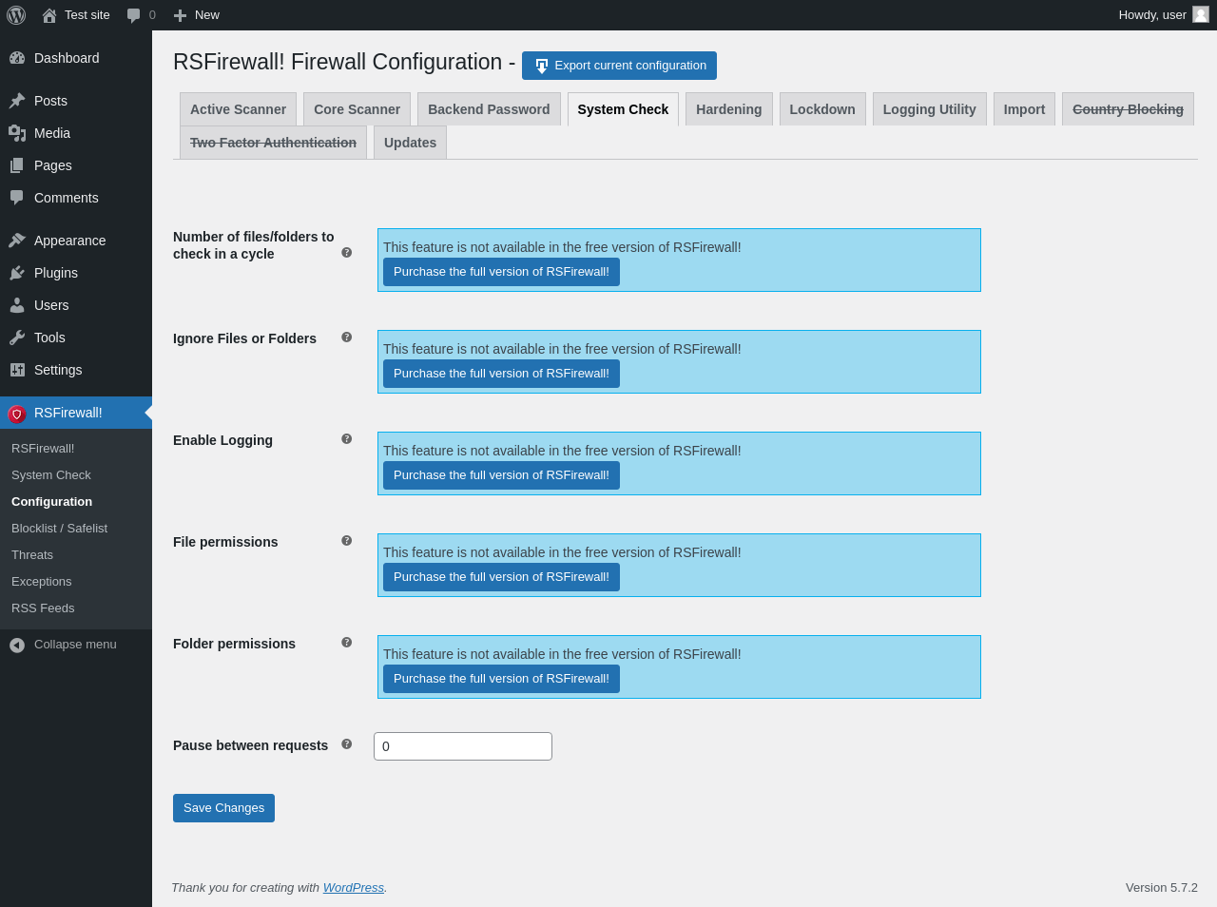
Task: Open the New content dropdown in admin bar
Action: 197,15
